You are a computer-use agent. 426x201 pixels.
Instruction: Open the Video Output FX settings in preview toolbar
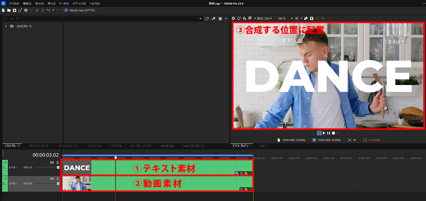[244, 19]
